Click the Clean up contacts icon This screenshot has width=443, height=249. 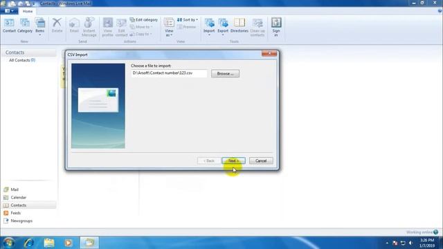click(x=257, y=27)
